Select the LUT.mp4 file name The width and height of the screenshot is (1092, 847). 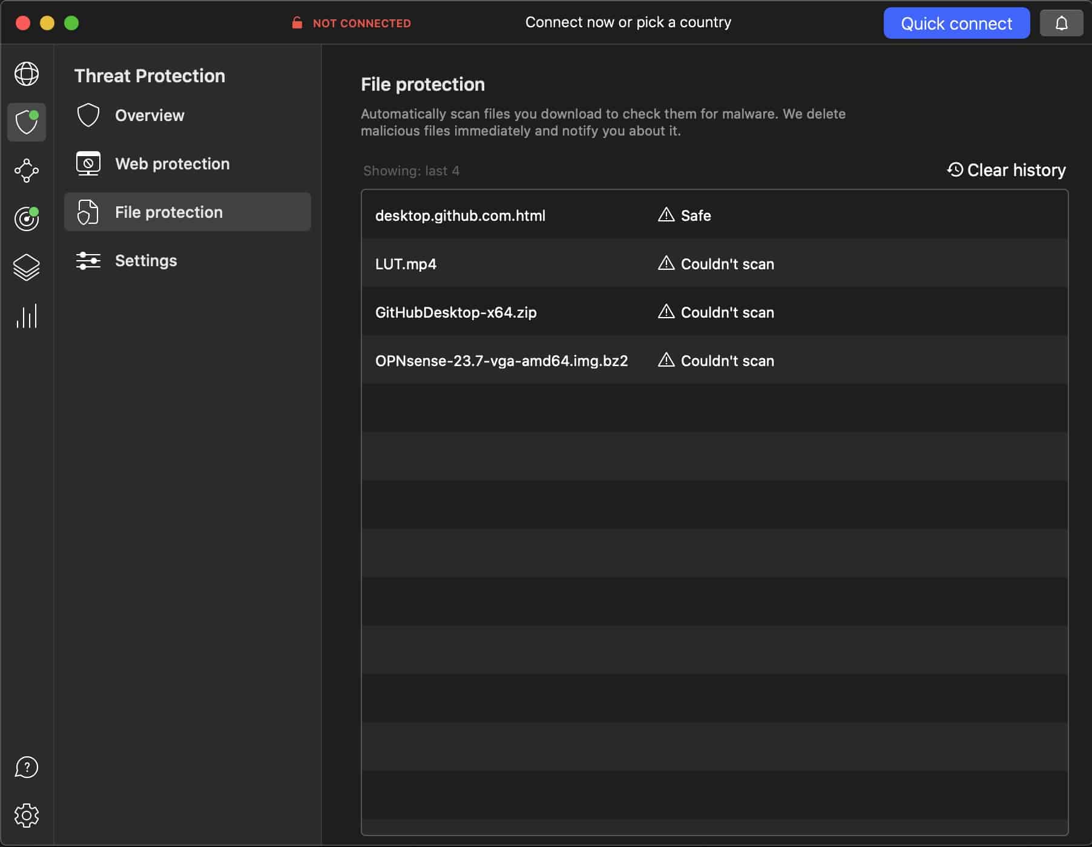point(406,264)
